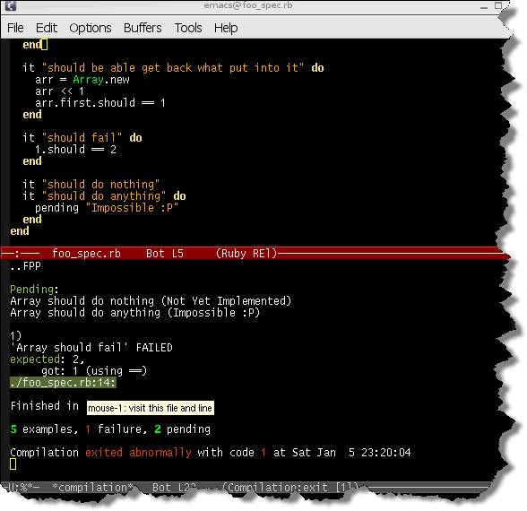Image resolution: width=527 pixels, height=511 pixels.
Task: Click the 'got: 1 (using ==)' line
Action: 94,371
